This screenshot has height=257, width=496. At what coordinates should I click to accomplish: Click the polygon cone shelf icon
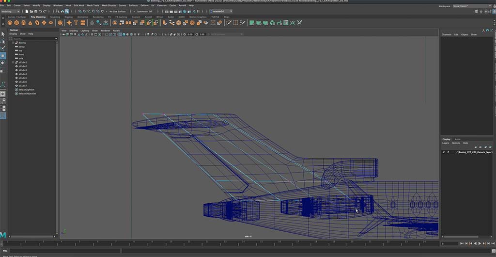coord(30,22)
